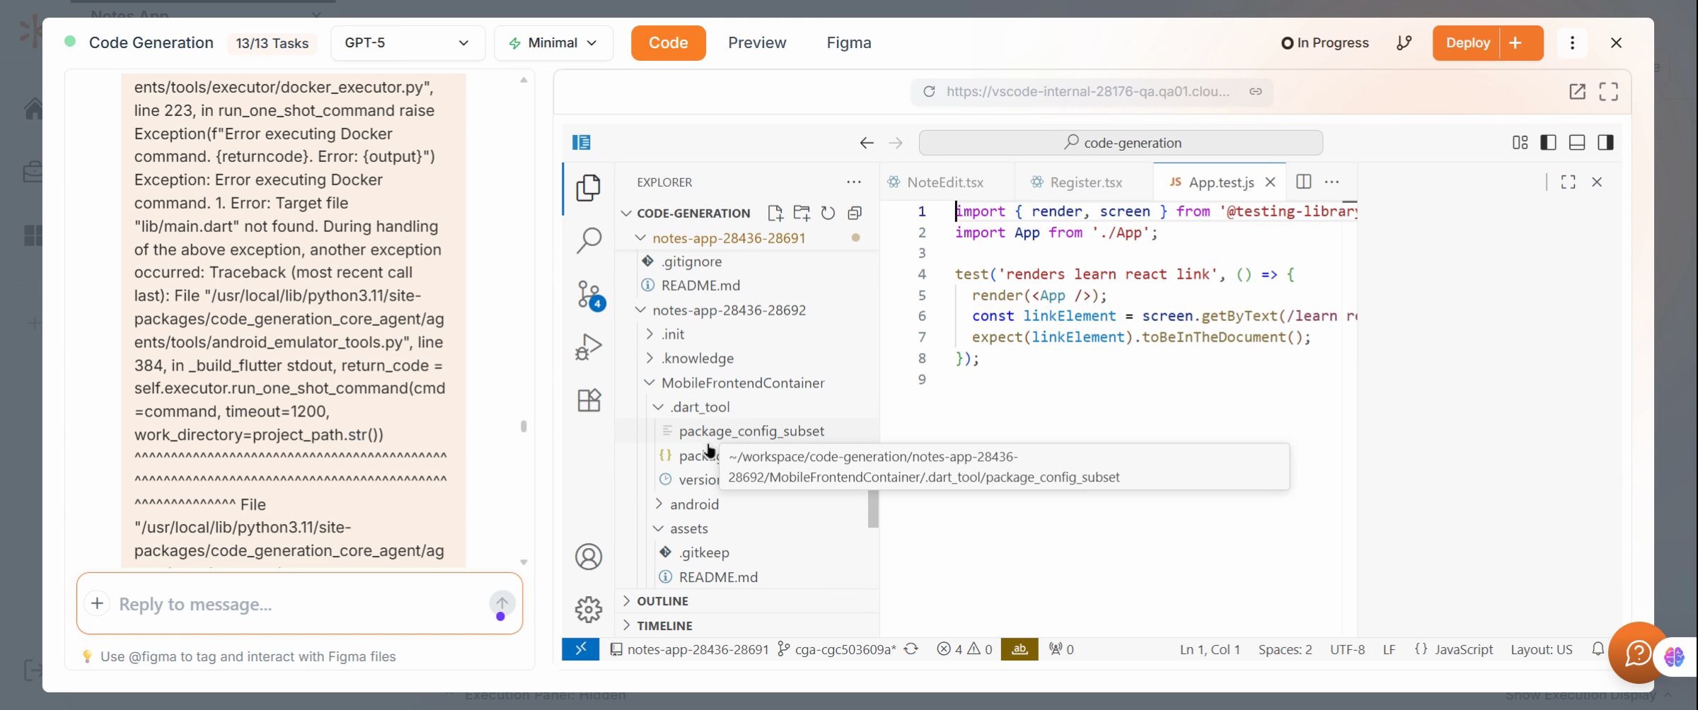Click the Customize Layout icon
Screen dimensions: 1698x710
[x=1520, y=143]
